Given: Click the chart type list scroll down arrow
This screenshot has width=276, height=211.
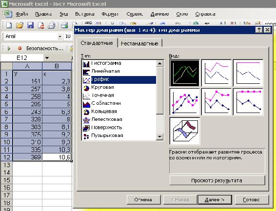Looking at the screenshot, I should coord(159,136).
